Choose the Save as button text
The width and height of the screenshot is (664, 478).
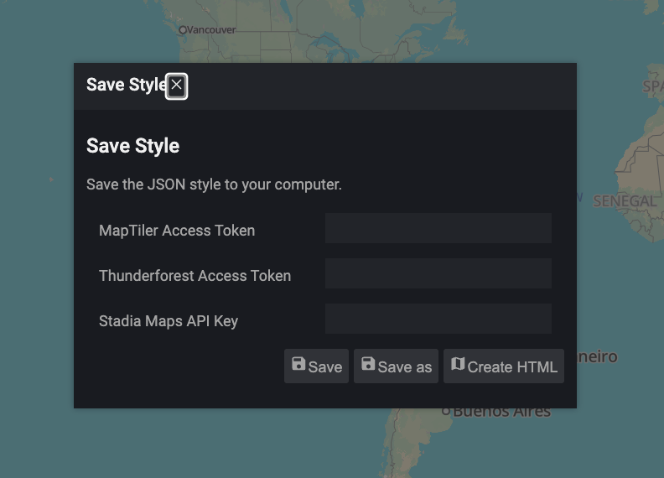[405, 367]
